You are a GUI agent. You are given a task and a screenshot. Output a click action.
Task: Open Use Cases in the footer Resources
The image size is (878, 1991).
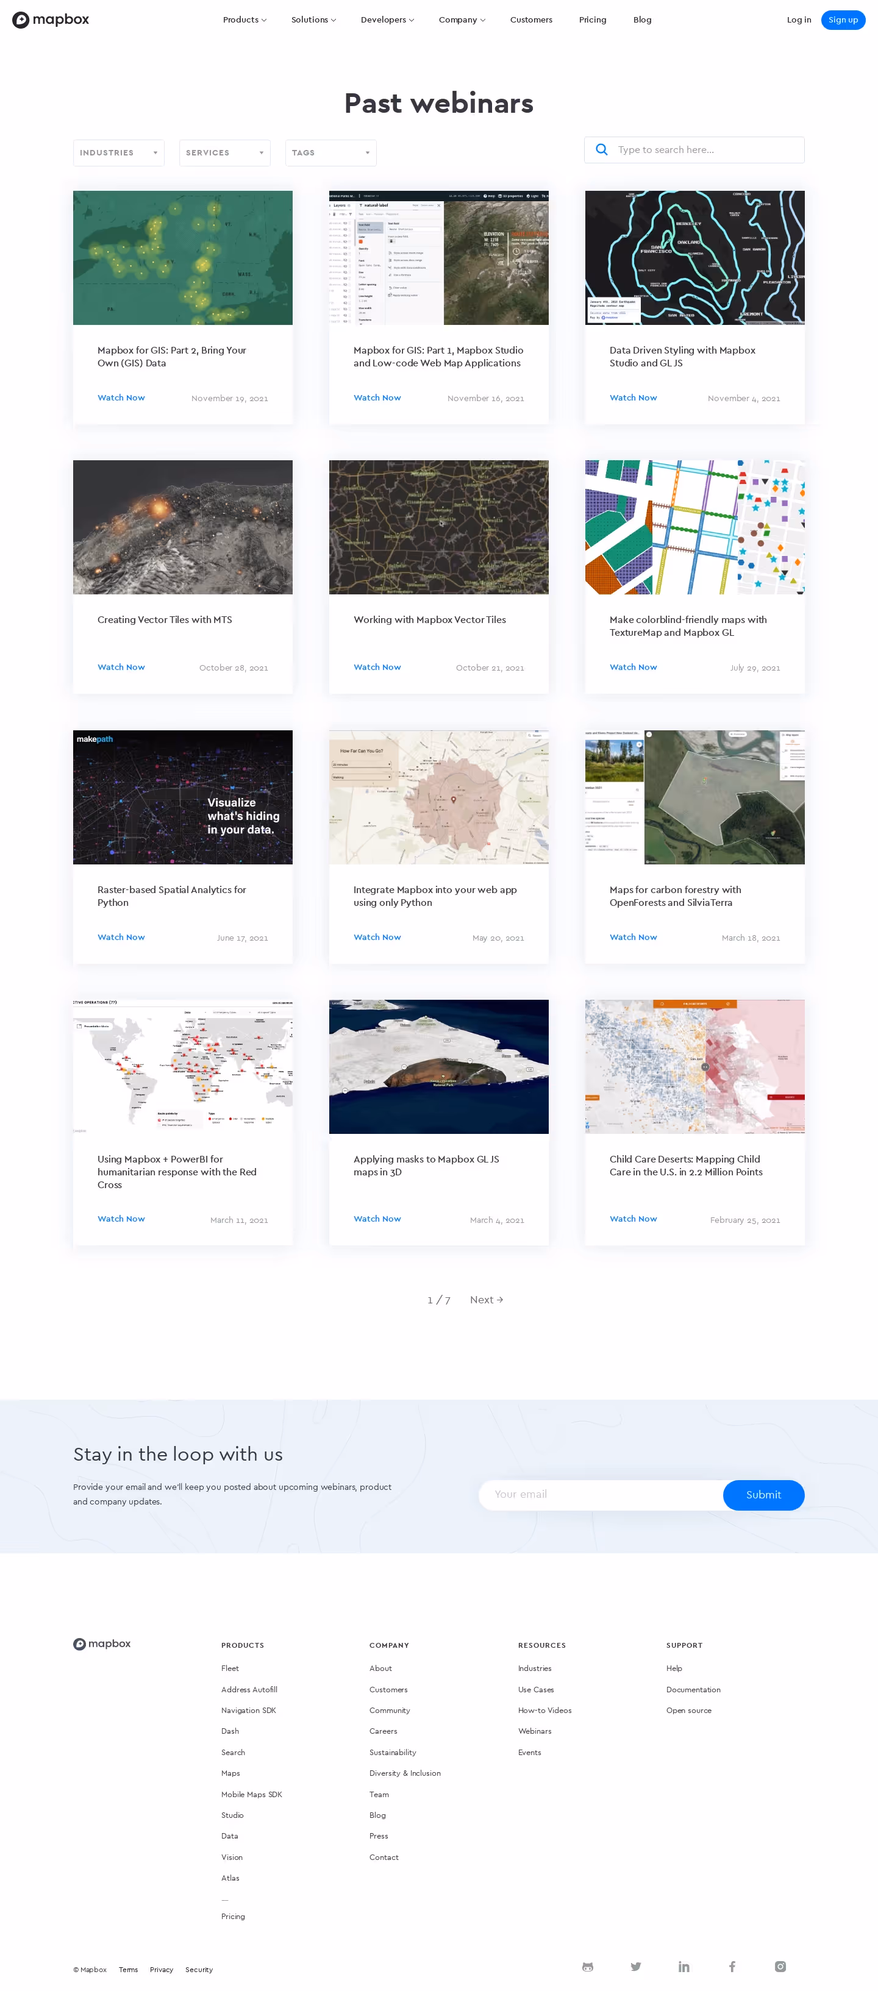click(535, 1690)
